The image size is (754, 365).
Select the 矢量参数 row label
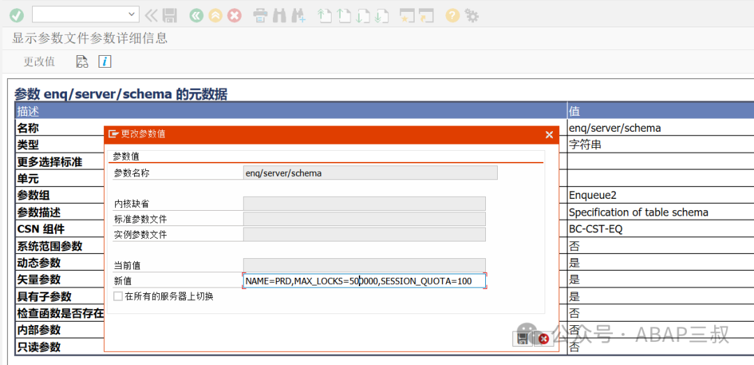click(x=39, y=279)
